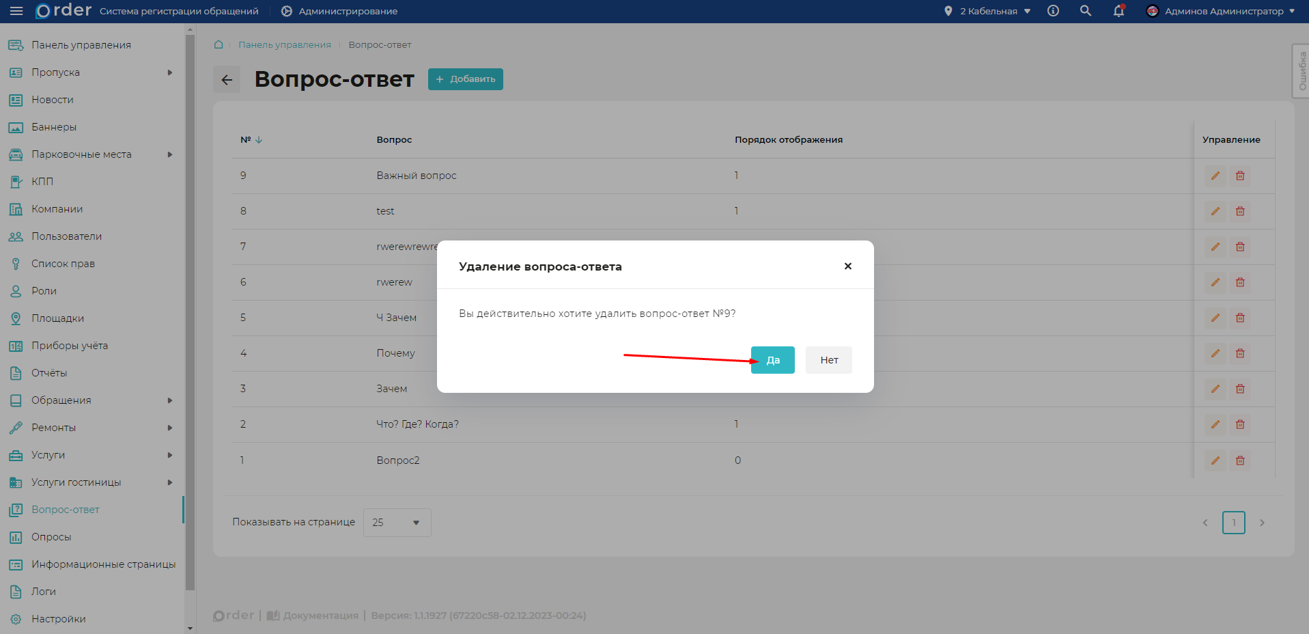Toggle the hamburger menu icon
The width and height of the screenshot is (1309, 634).
coord(16,11)
